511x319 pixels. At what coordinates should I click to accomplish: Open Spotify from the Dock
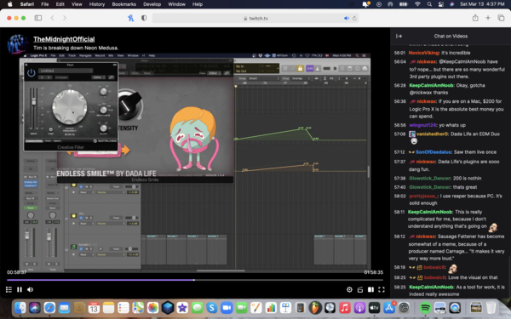[x=425, y=308]
